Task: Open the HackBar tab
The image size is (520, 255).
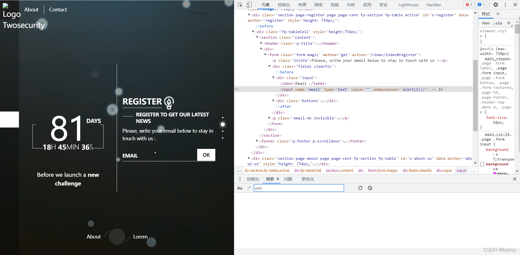Action: (434, 5)
